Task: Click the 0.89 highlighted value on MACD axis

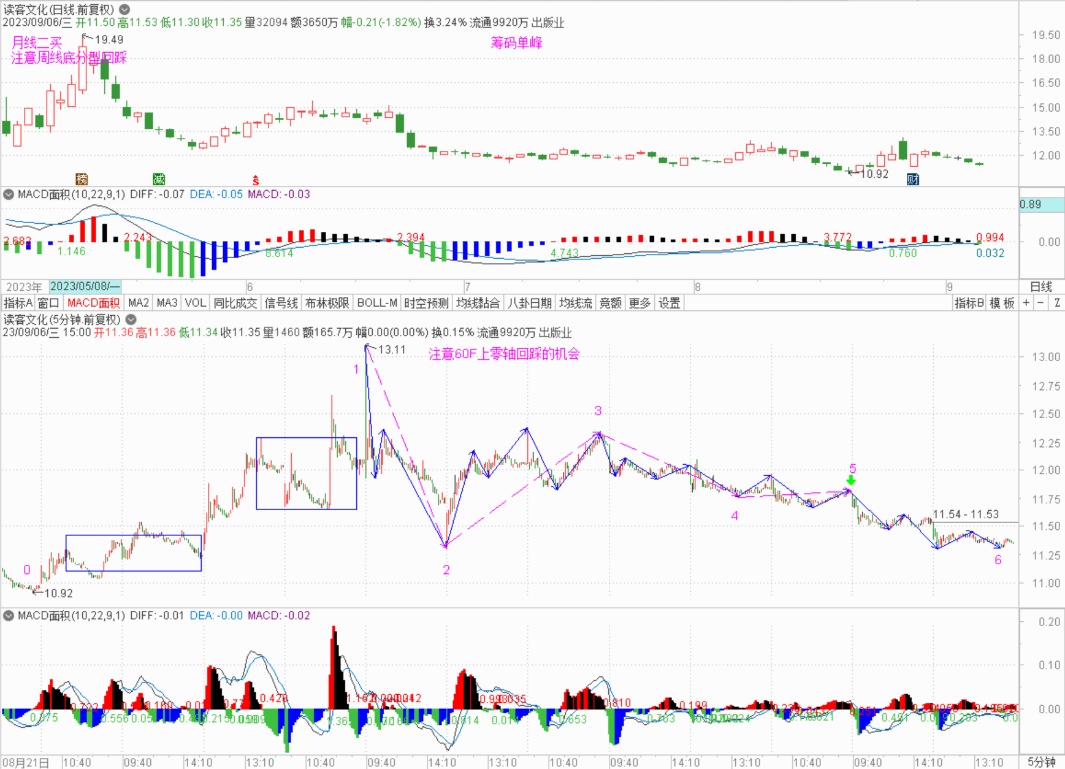Action: (1042, 204)
